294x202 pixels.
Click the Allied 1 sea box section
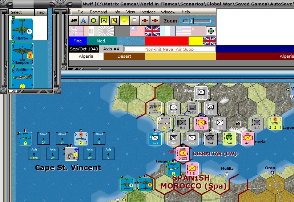(x=44, y=139)
